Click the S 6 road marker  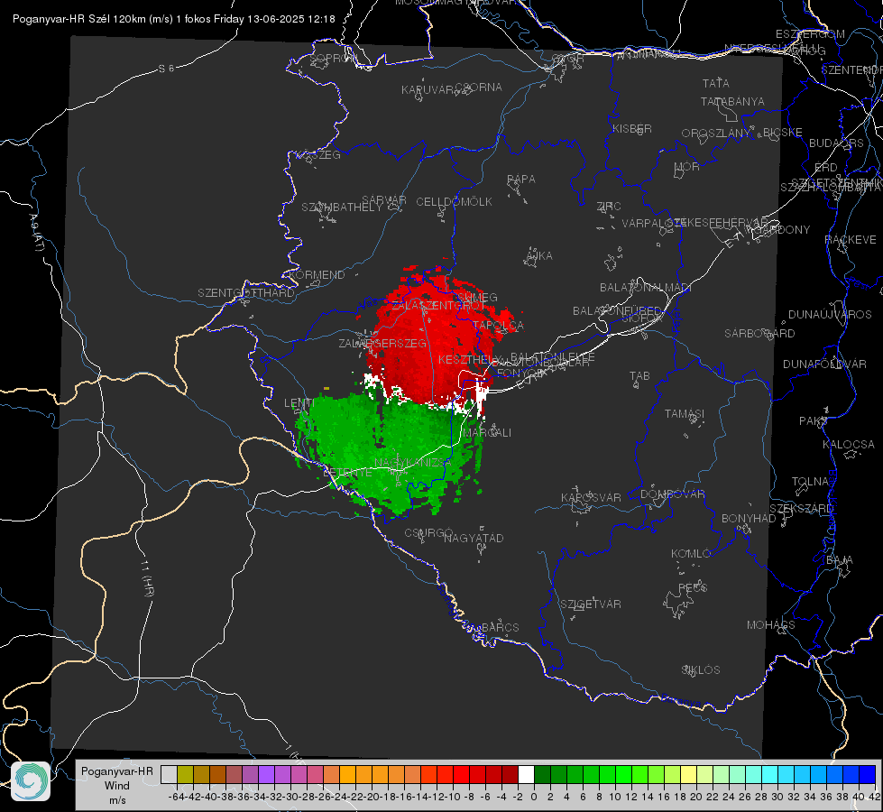click(166, 69)
